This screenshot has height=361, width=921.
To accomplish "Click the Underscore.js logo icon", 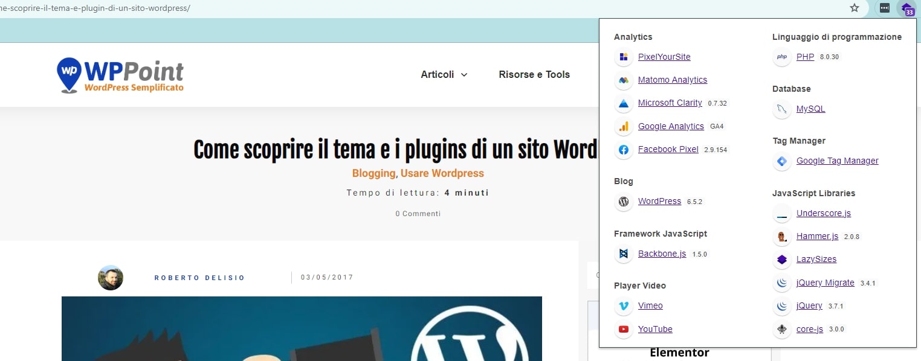I will pos(782,214).
